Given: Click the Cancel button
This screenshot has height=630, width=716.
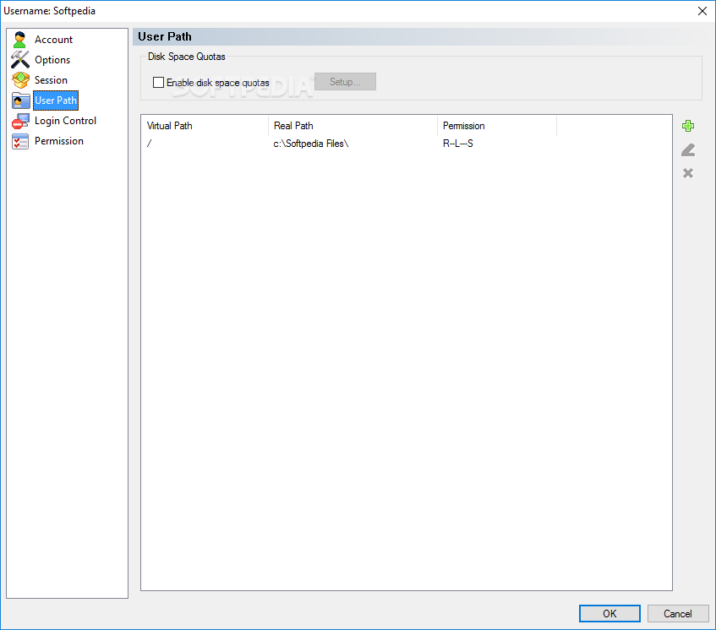Looking at the screenshot, I should point(678,614).
